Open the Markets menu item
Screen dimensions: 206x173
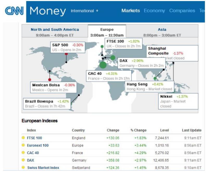coord(130,11)
